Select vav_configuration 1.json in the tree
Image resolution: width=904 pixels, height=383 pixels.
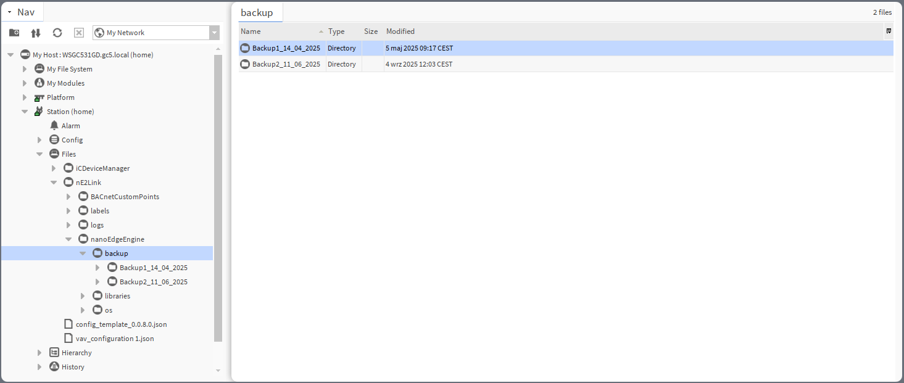[x=115, y=339]
